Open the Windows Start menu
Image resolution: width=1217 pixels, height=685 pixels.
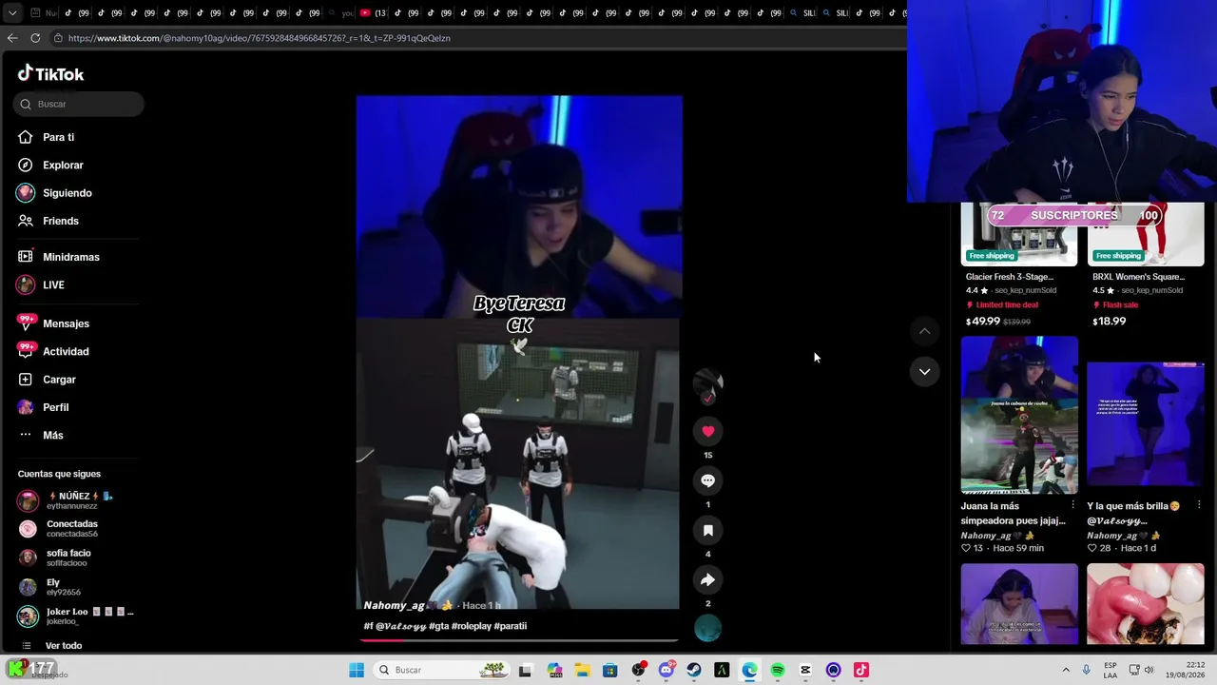357,671
